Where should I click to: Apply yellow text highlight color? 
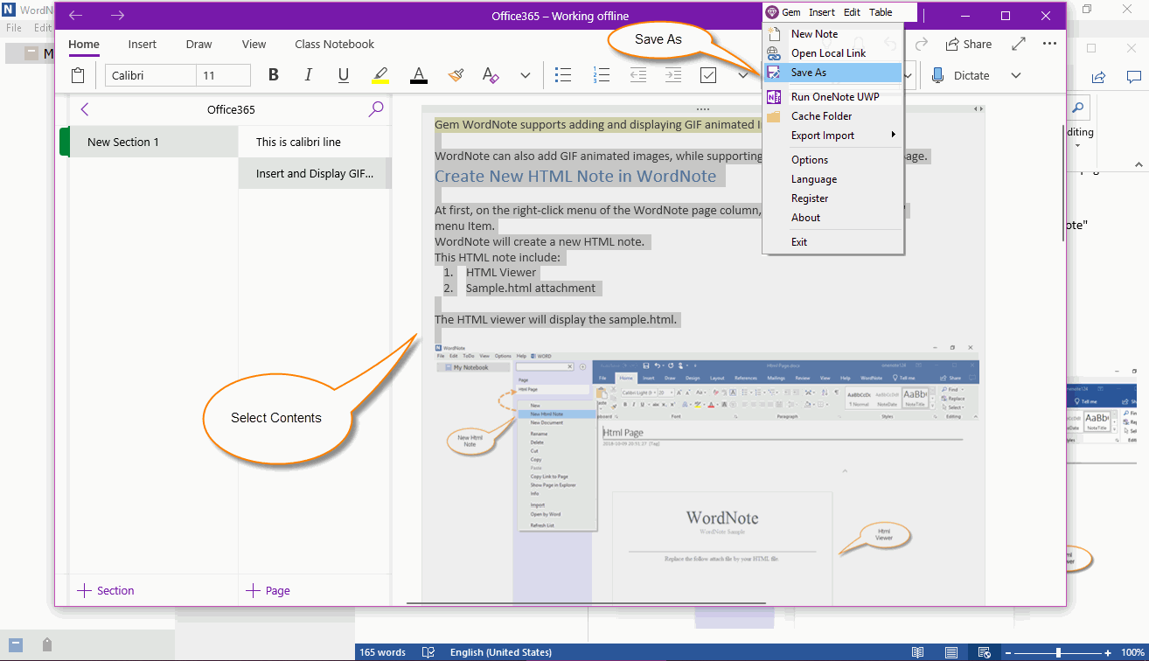(x=380, y=75)
